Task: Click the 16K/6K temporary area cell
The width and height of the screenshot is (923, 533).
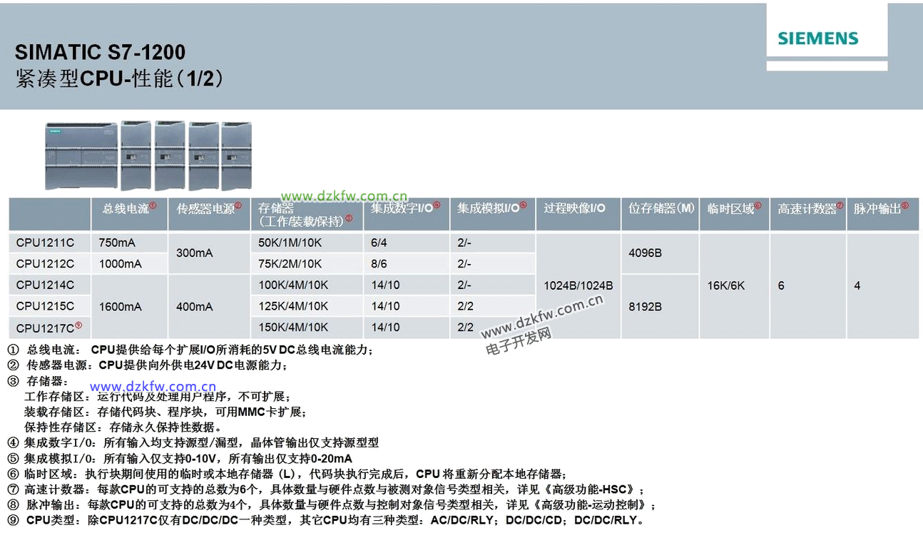Action: click(x=734, y=285)
